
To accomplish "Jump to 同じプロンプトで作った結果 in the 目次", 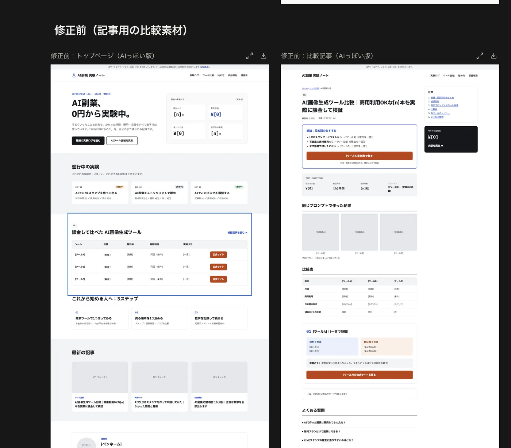I will click(445, 106).
